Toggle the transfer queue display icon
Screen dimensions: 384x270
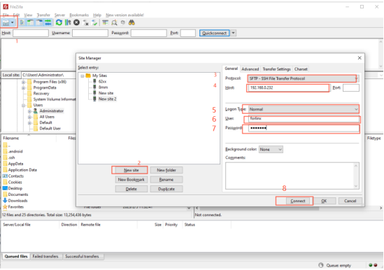(x=48, y=23)
